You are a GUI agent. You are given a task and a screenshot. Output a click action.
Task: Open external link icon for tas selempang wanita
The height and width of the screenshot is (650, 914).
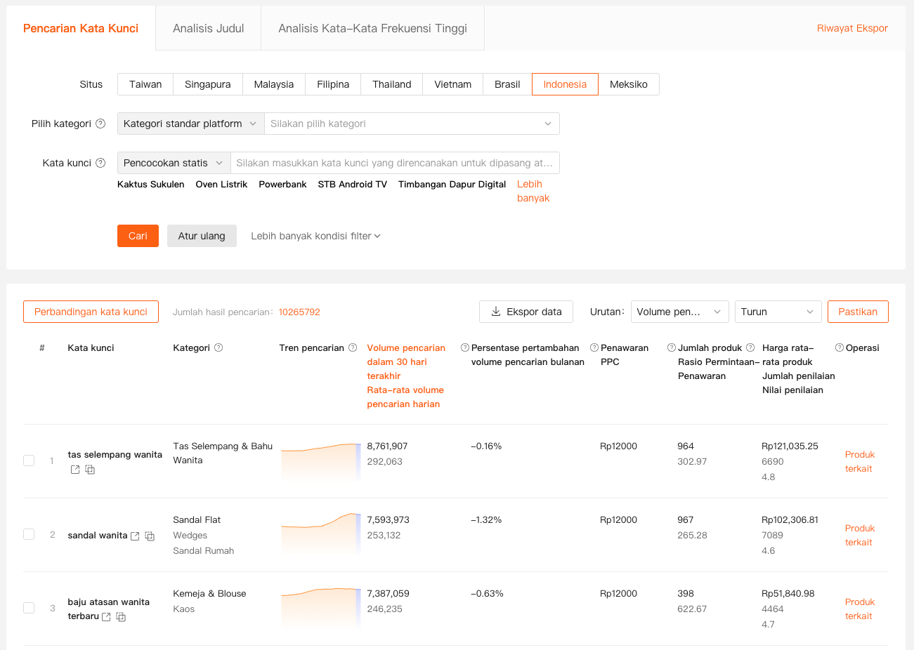pyautogui.click(x=75, y=470)
